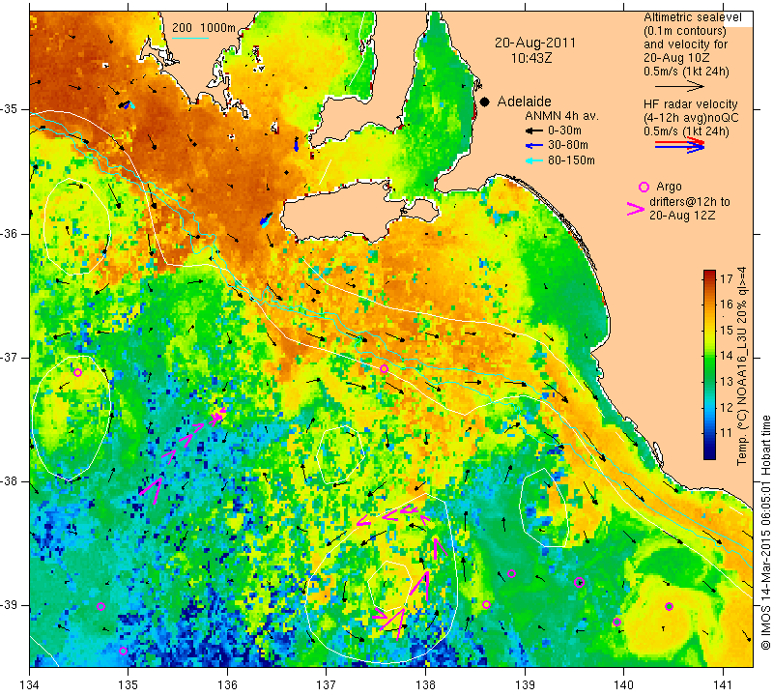Image resolution: width=773 pixels, height=696 pixels.
Task: Click the vertical Temp. (°C) NOAA16_L3U colorbar title
Action: 741,366
